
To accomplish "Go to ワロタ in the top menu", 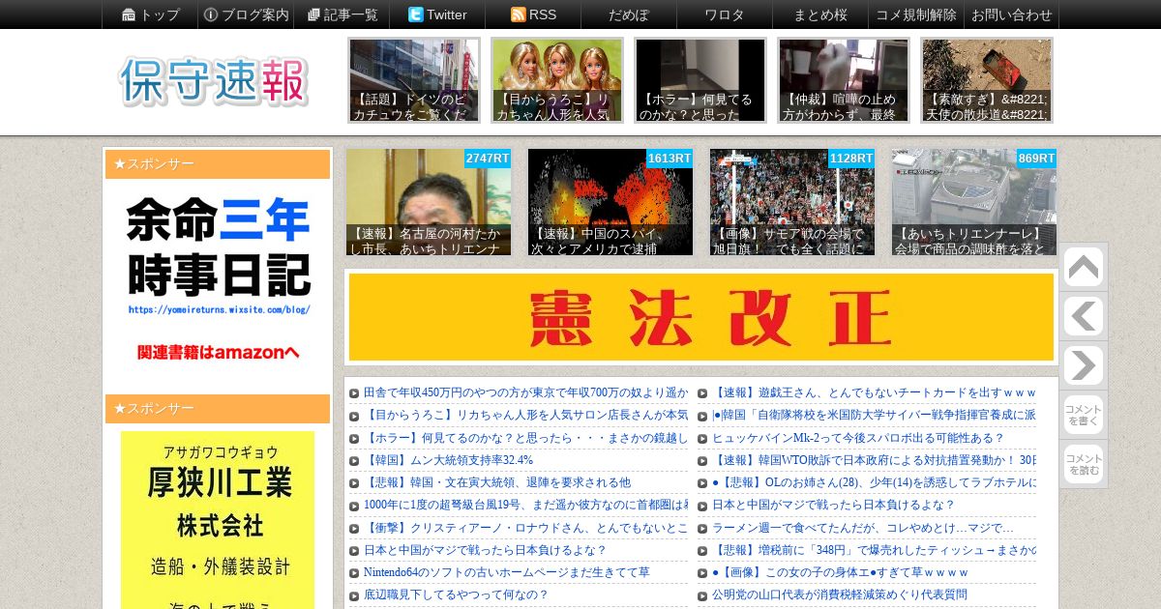I will pos(725,14).
